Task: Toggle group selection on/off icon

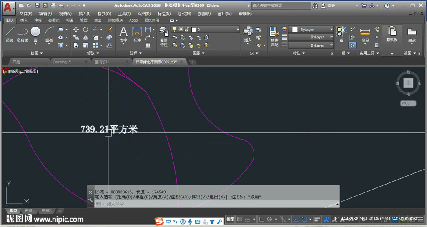Action: tap(352, 45)
